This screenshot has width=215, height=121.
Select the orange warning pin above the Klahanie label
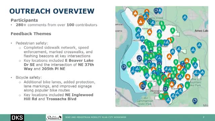[172, 84]
